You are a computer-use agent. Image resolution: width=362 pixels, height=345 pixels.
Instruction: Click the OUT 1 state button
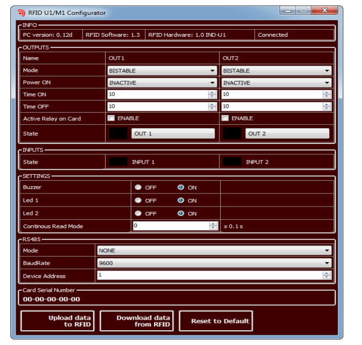tap(173, 133)
